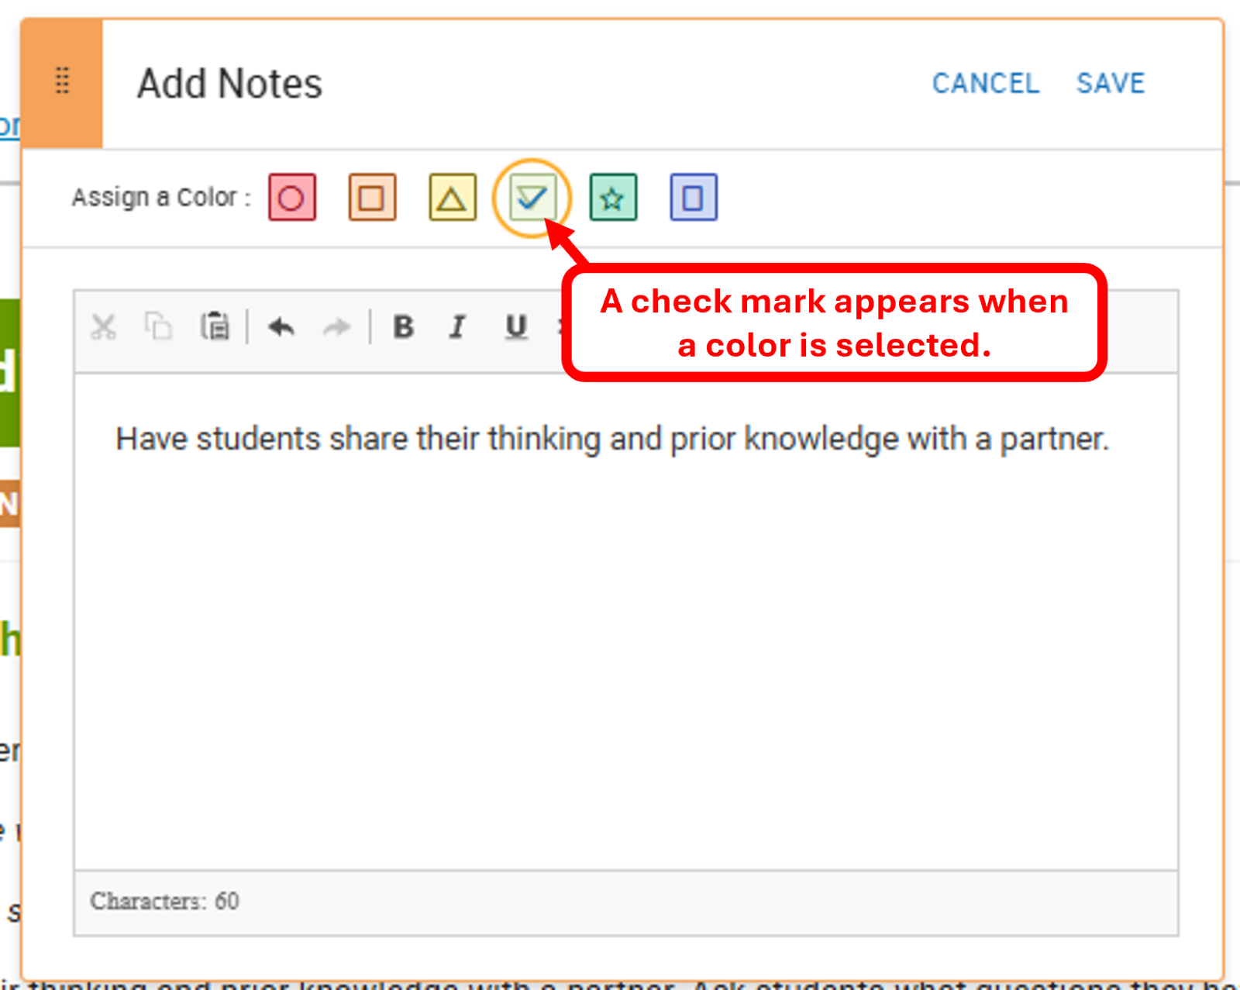This screenshot has width=1240, height=990.
Task: Click the Cut scissors icon
Action: (x=103, y=326)
